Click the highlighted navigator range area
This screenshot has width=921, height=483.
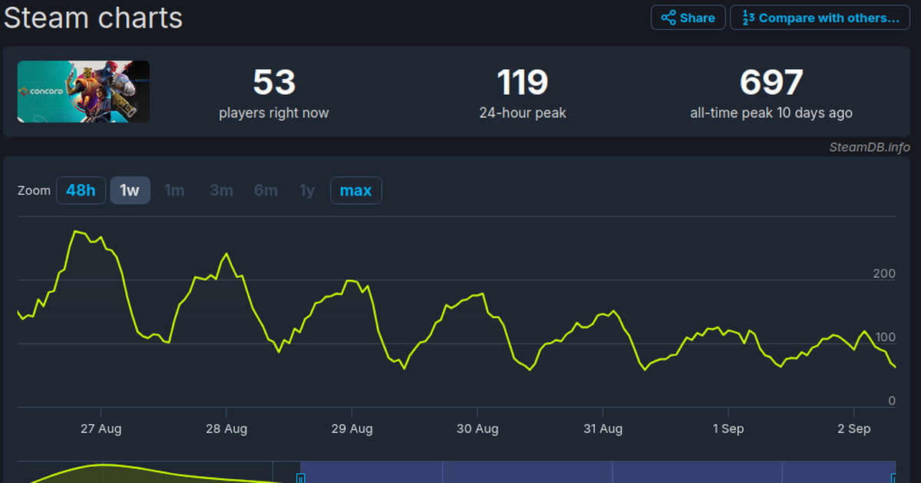tap(598, 472)
